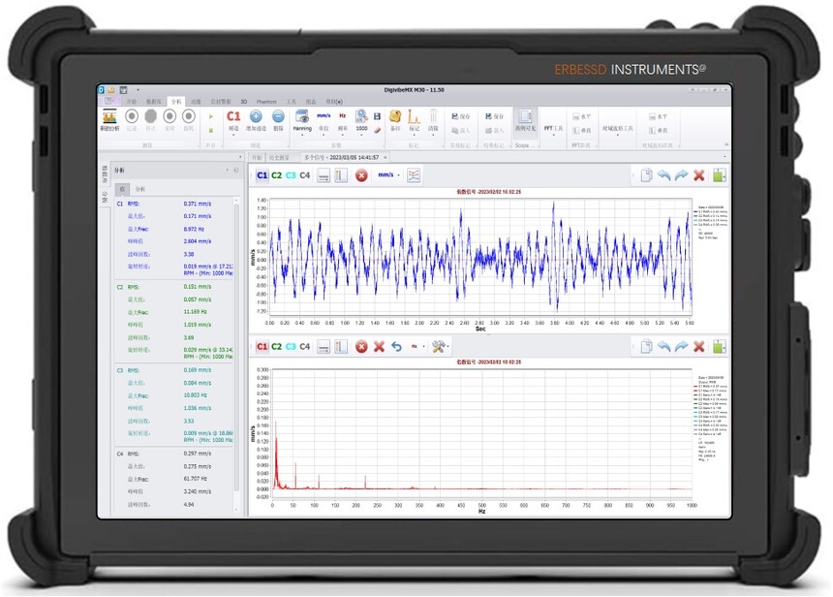Switch to the 3D ribbon tab
Viewport: 833px width, 597px height.
click(x=244, y=101)
